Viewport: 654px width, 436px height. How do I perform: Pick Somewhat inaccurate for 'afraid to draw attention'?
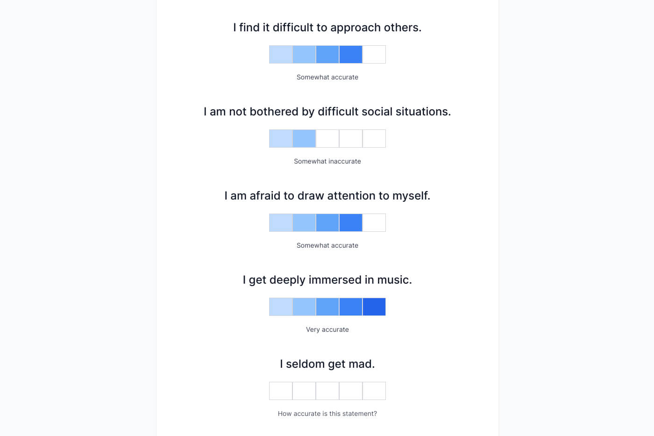tap(304, 222)
